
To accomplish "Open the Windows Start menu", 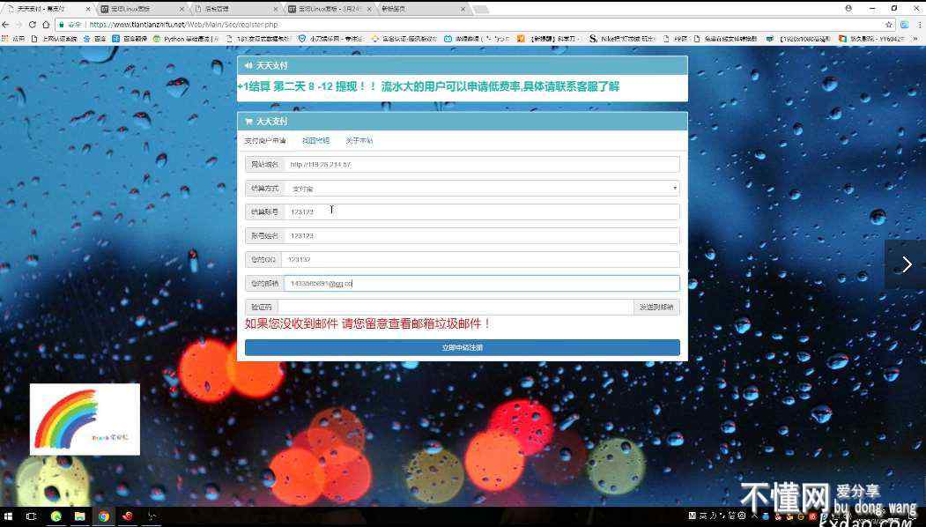I will point(8,516).
